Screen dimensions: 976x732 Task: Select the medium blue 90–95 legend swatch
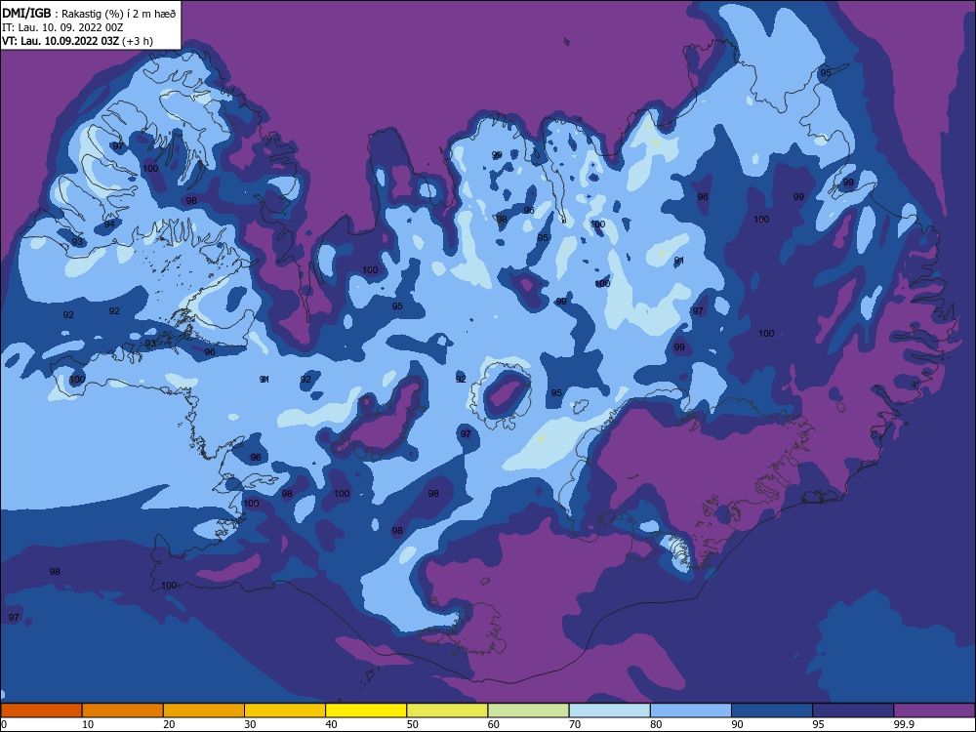(x=772, y=711)
